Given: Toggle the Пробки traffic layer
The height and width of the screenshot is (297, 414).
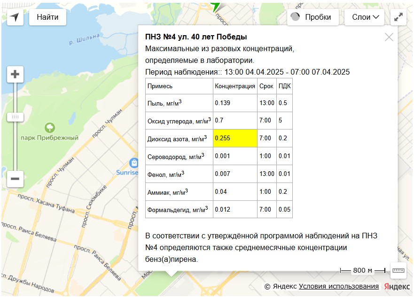Looking at the screenshot, I should tap(313, 17).
